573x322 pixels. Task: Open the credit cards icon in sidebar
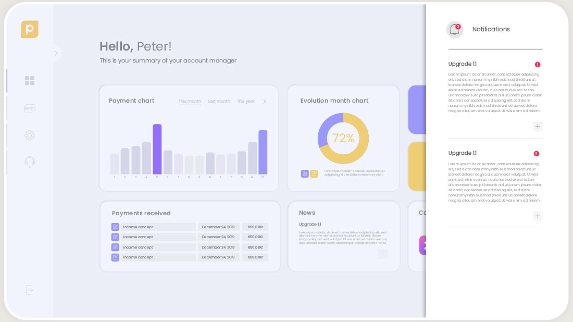pos(30,108)
